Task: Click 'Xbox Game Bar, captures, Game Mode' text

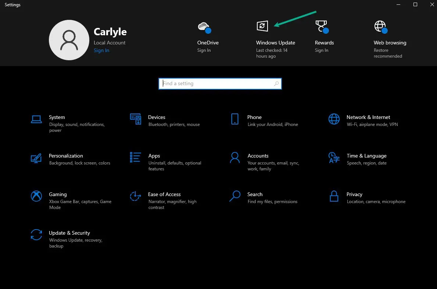Action: pos(80,205)
